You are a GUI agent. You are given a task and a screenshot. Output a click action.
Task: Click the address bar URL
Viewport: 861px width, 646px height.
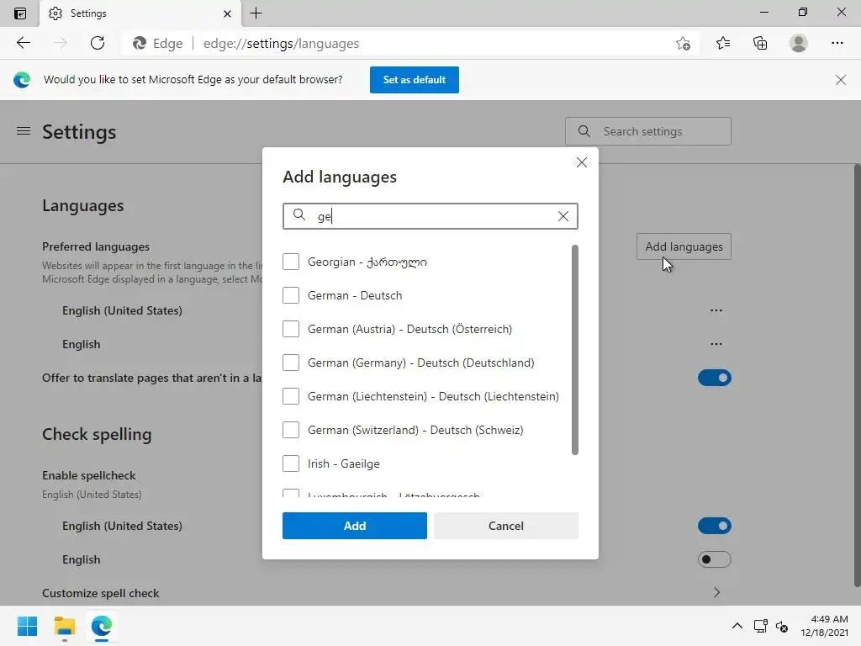point(281,44)
